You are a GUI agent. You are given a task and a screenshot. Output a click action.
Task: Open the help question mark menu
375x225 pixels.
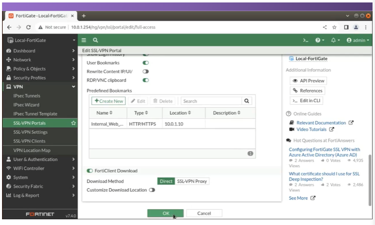point(319,40)
